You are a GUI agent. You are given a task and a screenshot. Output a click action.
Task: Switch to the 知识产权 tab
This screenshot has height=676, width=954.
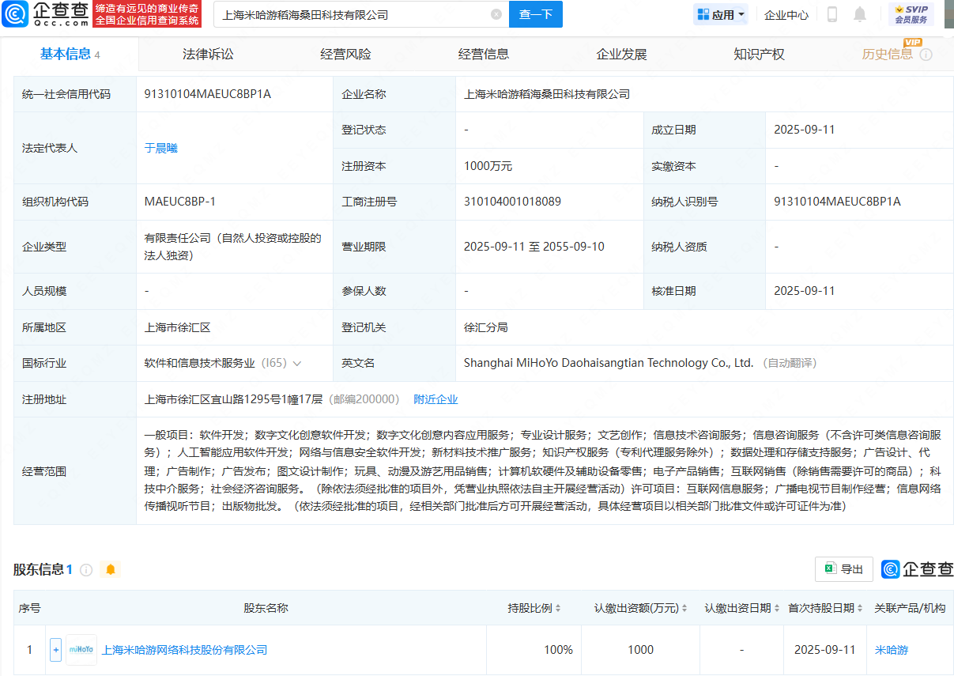[x=759, y=55]
